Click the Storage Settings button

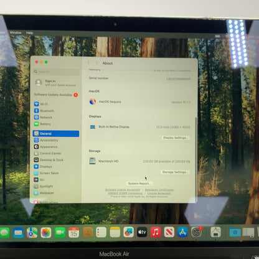(175, 172)
